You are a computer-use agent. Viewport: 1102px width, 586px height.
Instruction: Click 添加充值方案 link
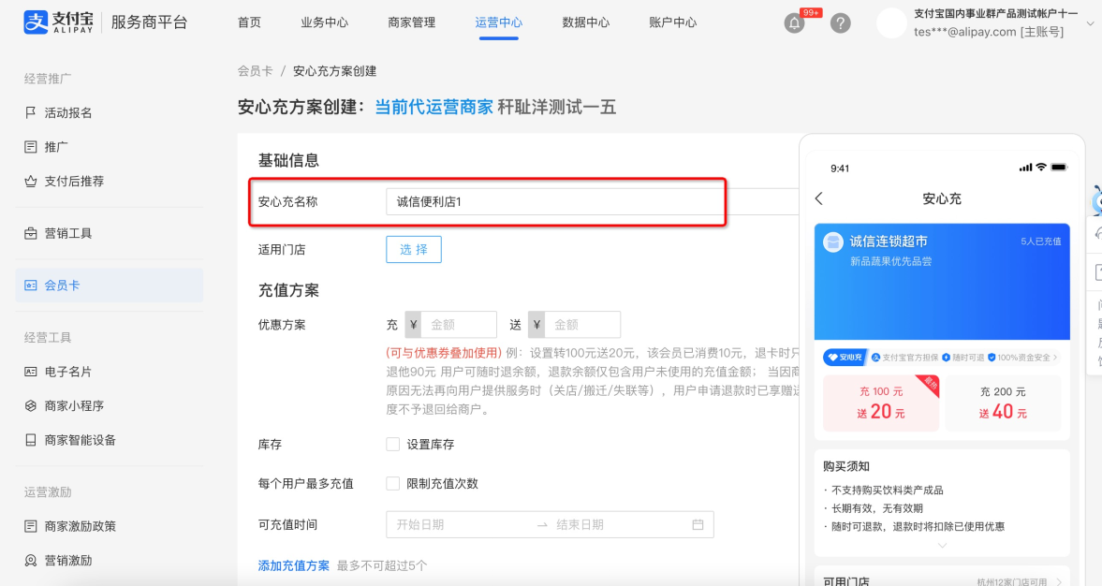pyautogui.click(x=294, y=565)
